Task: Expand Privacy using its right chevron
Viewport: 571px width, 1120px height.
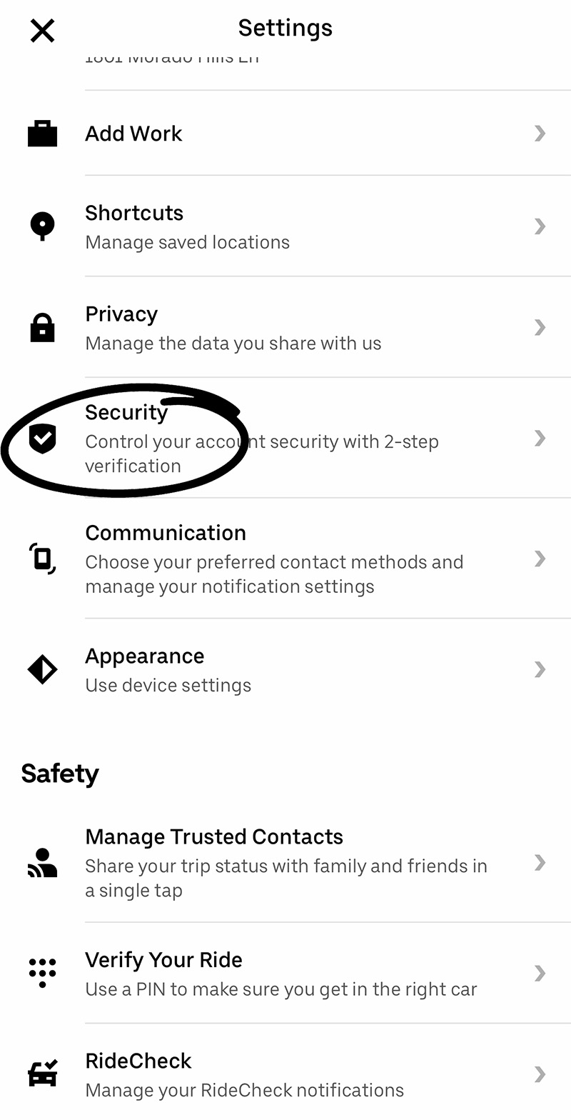Action: [x=540, y=327]
